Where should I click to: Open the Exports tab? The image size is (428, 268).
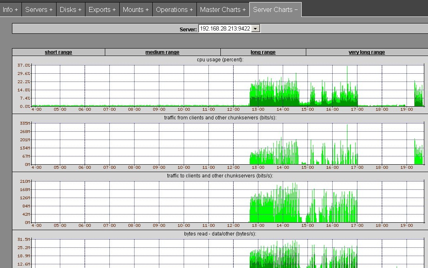point(102,9)
